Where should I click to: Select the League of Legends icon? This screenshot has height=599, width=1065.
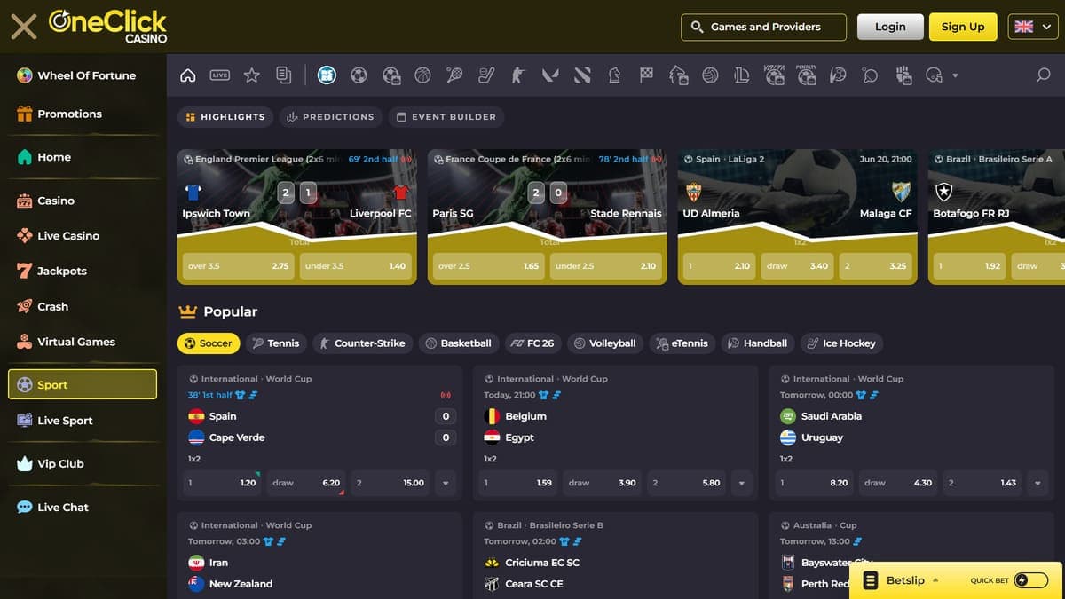point(742,75)
